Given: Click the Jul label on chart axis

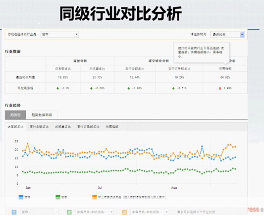Looking at the screenshot, I should click(100, 188).
